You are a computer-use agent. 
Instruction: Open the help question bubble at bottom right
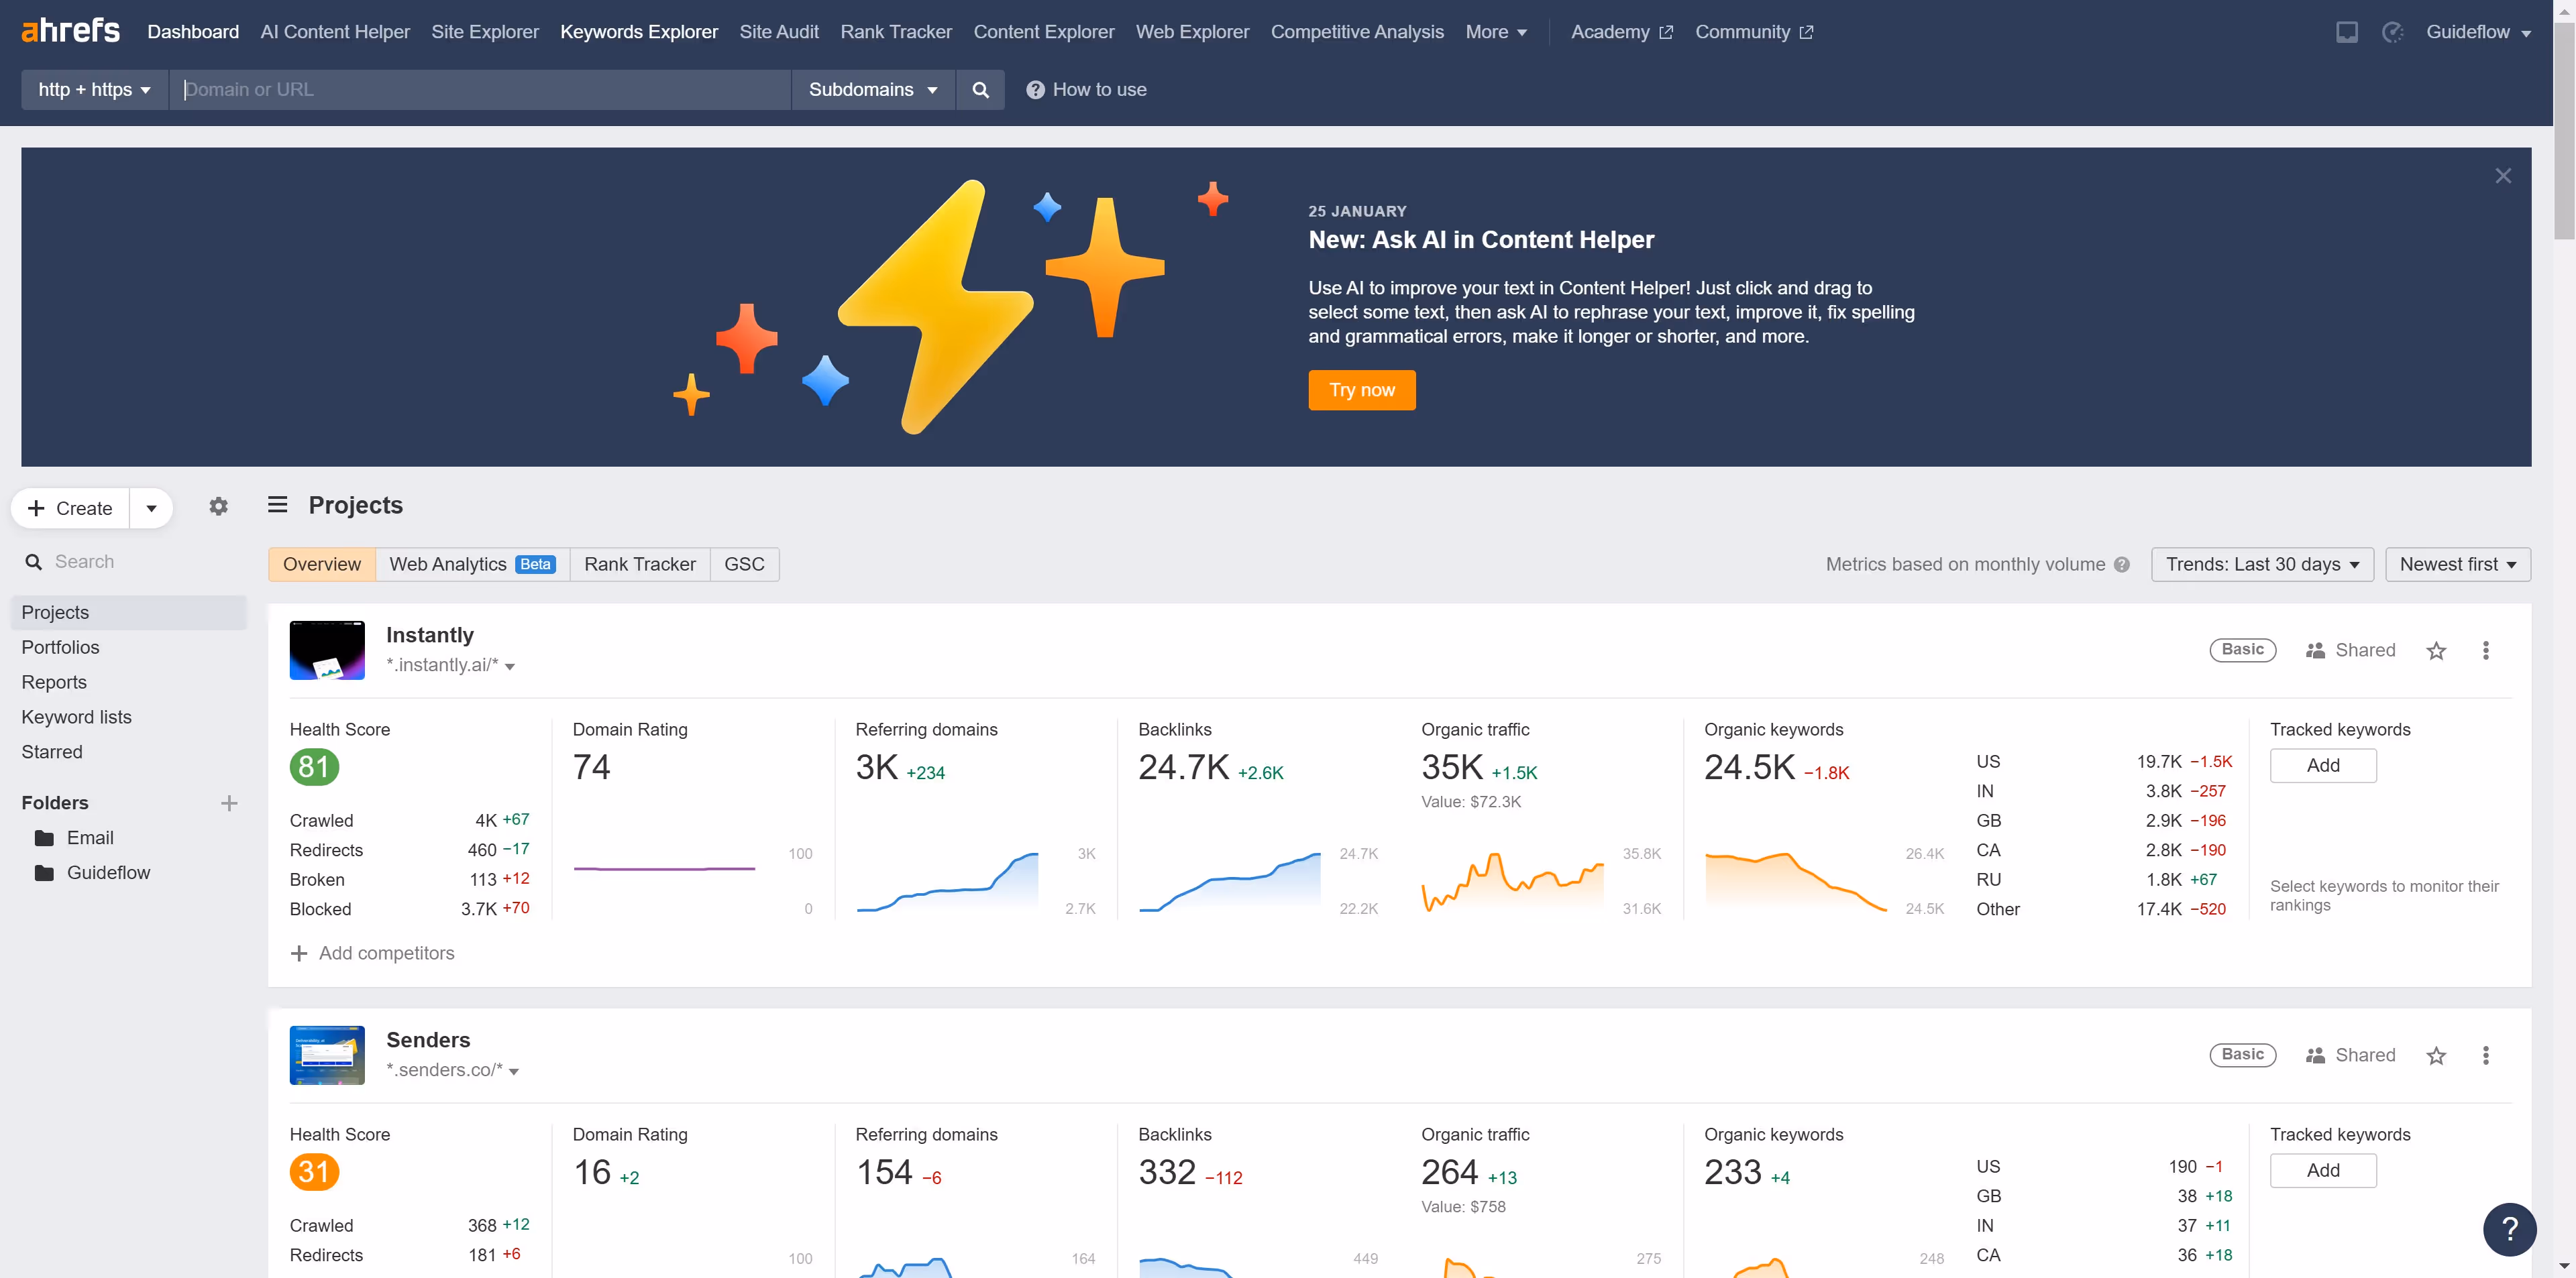2510,1230
